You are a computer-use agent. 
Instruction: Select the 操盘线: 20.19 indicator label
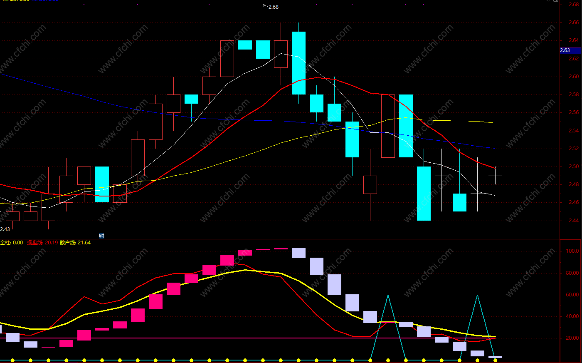[42, 243]
